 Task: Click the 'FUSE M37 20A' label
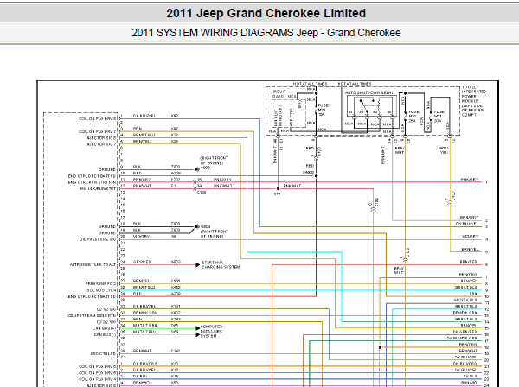pos(439,117)
